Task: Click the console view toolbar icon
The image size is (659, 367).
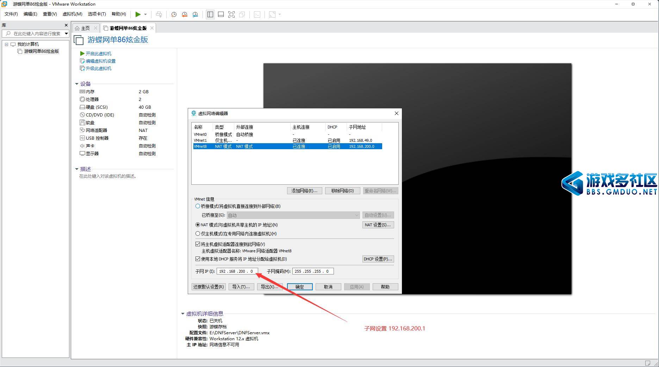Action: [257, 14]
